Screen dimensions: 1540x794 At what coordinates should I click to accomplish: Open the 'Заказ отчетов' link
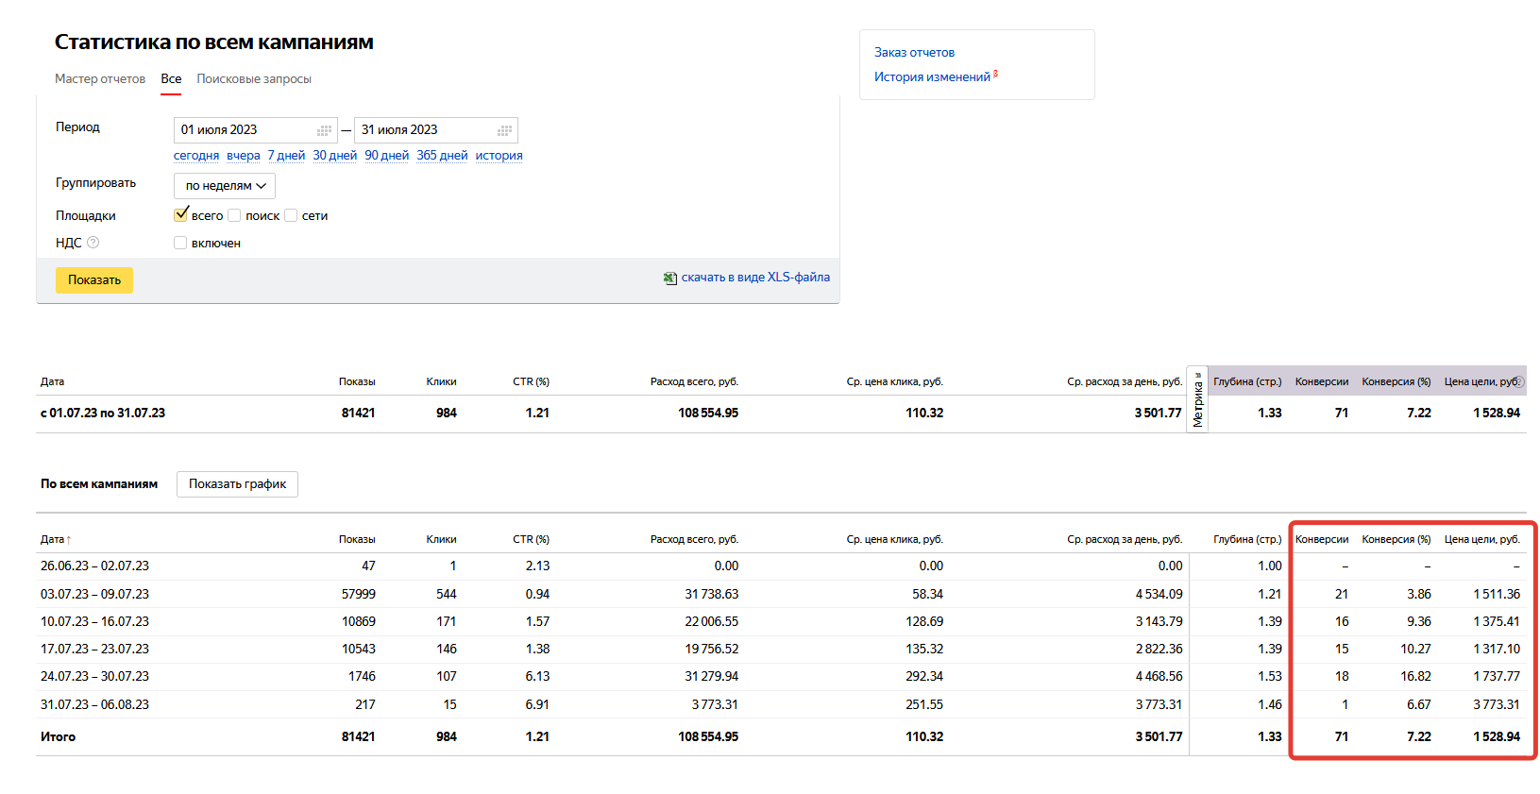coord(914,52)
